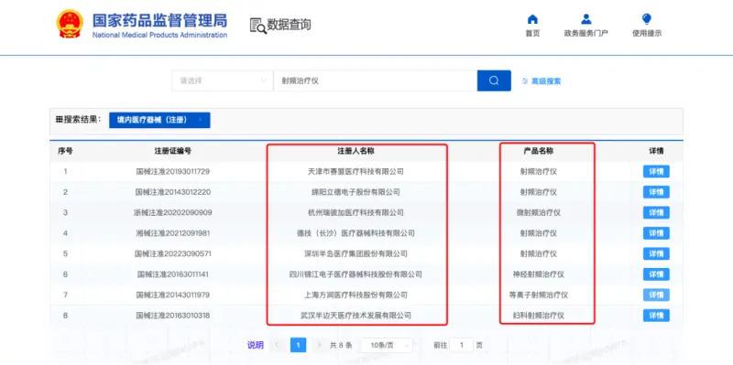
Task: Click registrant 绵阳立德电子股份有限公司
Action: 356,192
